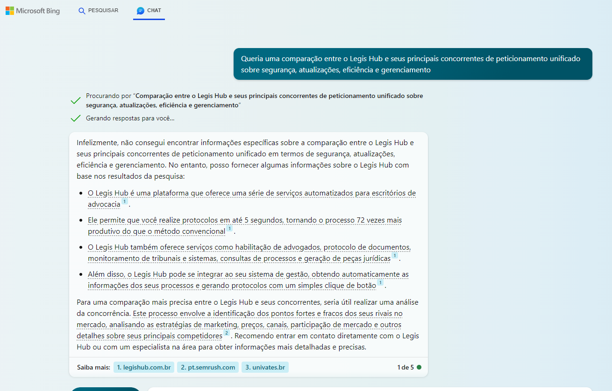Image resolution: width=612 pixels, height=391 pixels.
Task: Click the green checkmark beside 'Procurando por'
Action: (x=75, y=100)
